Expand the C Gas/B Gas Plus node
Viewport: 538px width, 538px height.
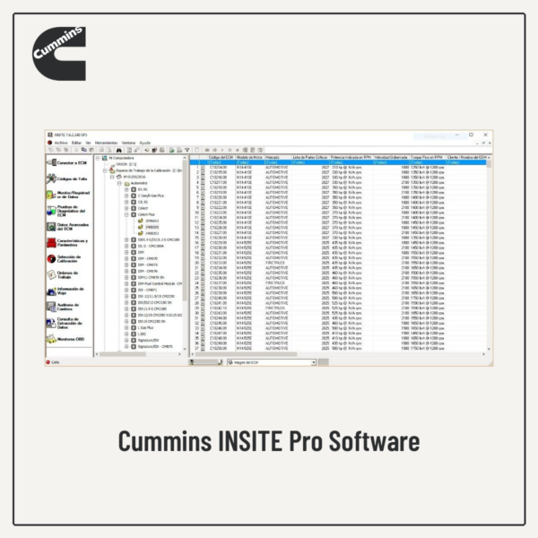click(126, 195)
